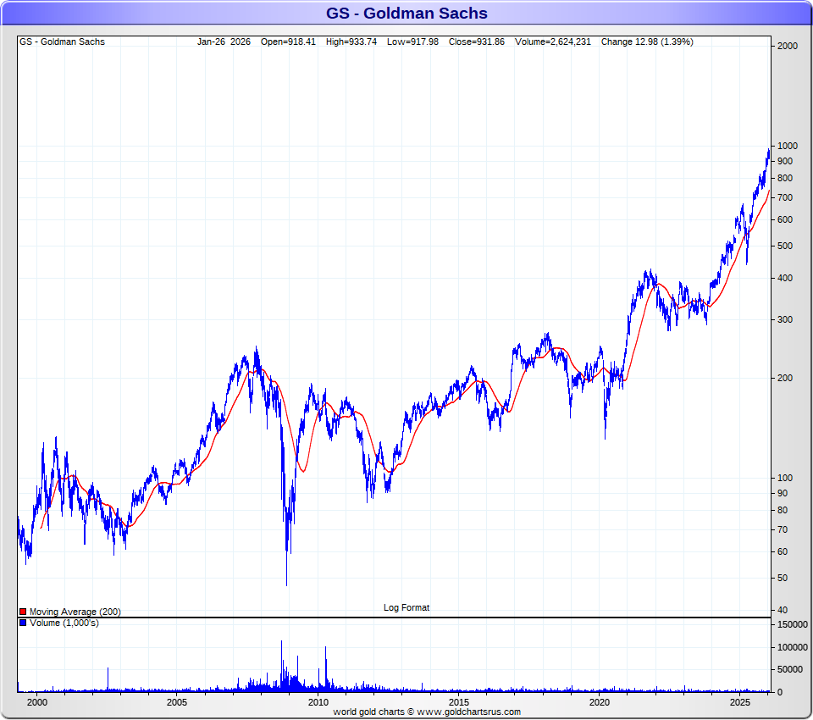Screen dimensions: 813x720
Task: Click the 'Low=917.98' value
Action: (x=412, y=42)
